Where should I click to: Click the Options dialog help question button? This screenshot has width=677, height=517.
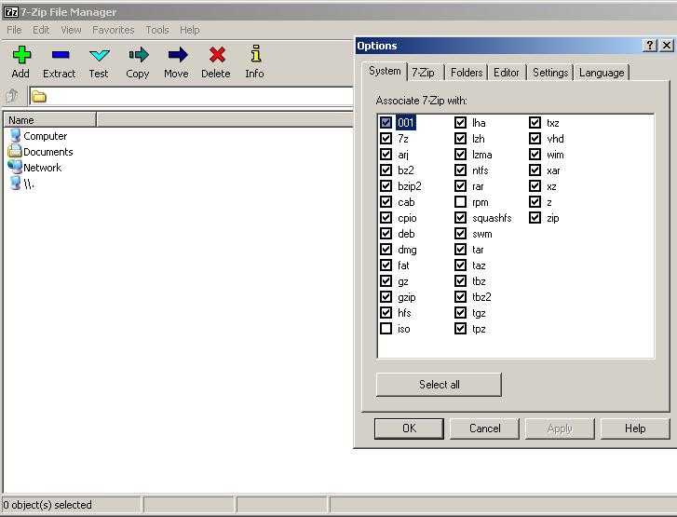click(x=650, y=46)
